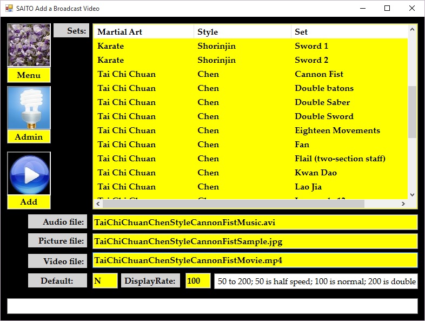Viewport: 425px width, 321px height.
Task: Click the DisplayRate value field
Action: [x=198, y=281]
